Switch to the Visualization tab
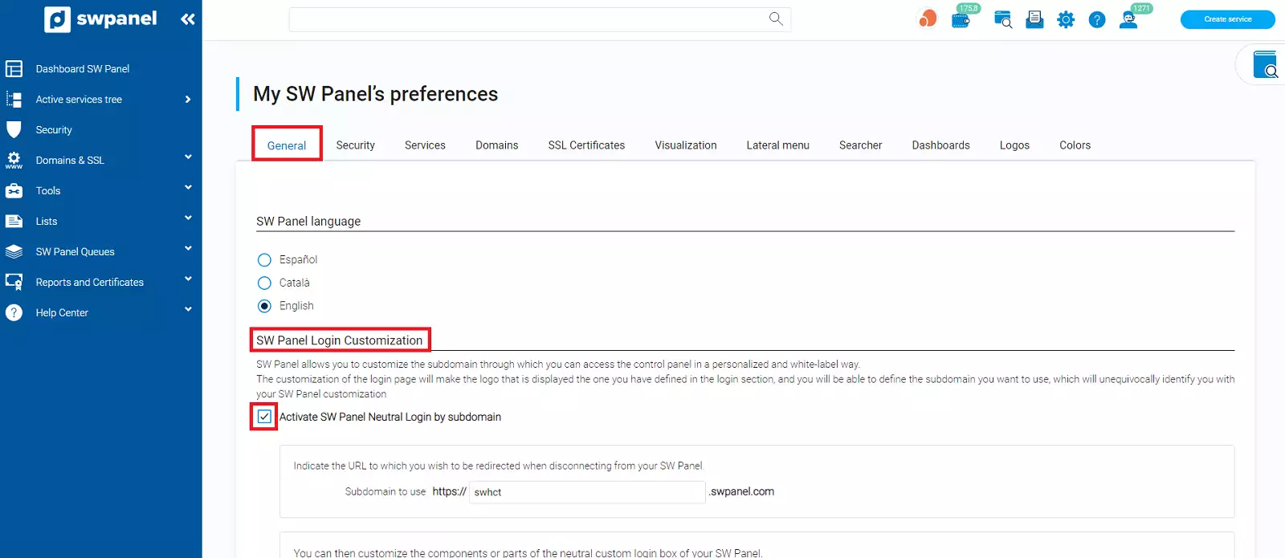The image size is (1285, 558). click(x=685, y=145)
